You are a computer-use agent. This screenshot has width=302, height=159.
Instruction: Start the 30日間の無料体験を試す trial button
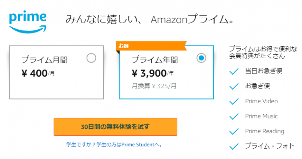pos(116,127)
